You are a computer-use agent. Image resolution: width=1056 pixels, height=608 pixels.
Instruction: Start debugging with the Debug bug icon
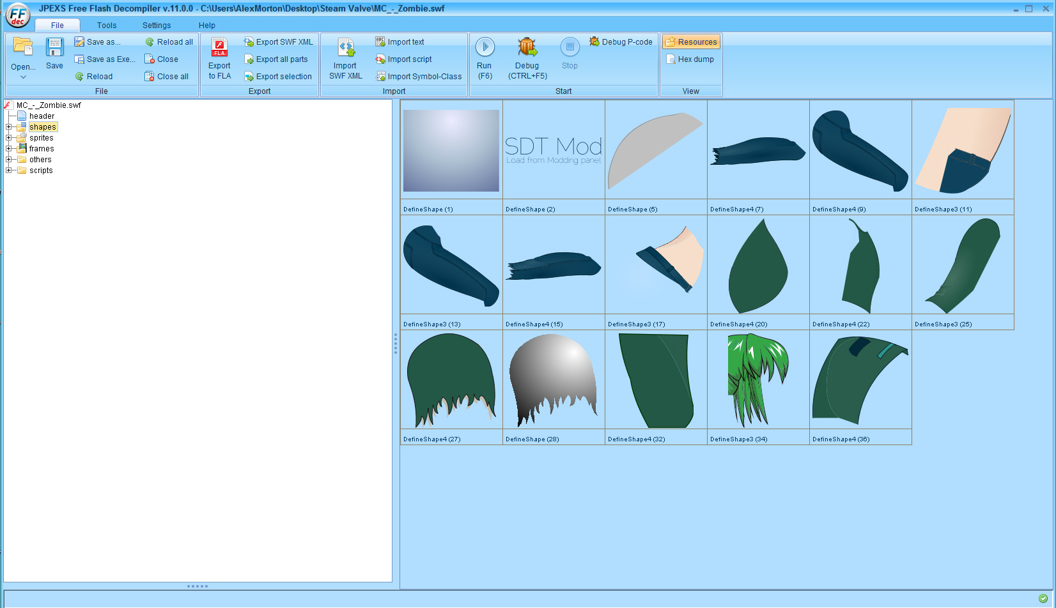coord(527,47)
